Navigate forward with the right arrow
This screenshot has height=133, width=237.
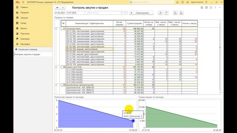[x=63, y=7]
